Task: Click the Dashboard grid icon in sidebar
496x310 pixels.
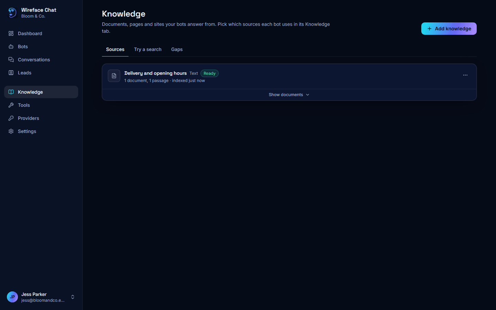Action: coord(11,33)
